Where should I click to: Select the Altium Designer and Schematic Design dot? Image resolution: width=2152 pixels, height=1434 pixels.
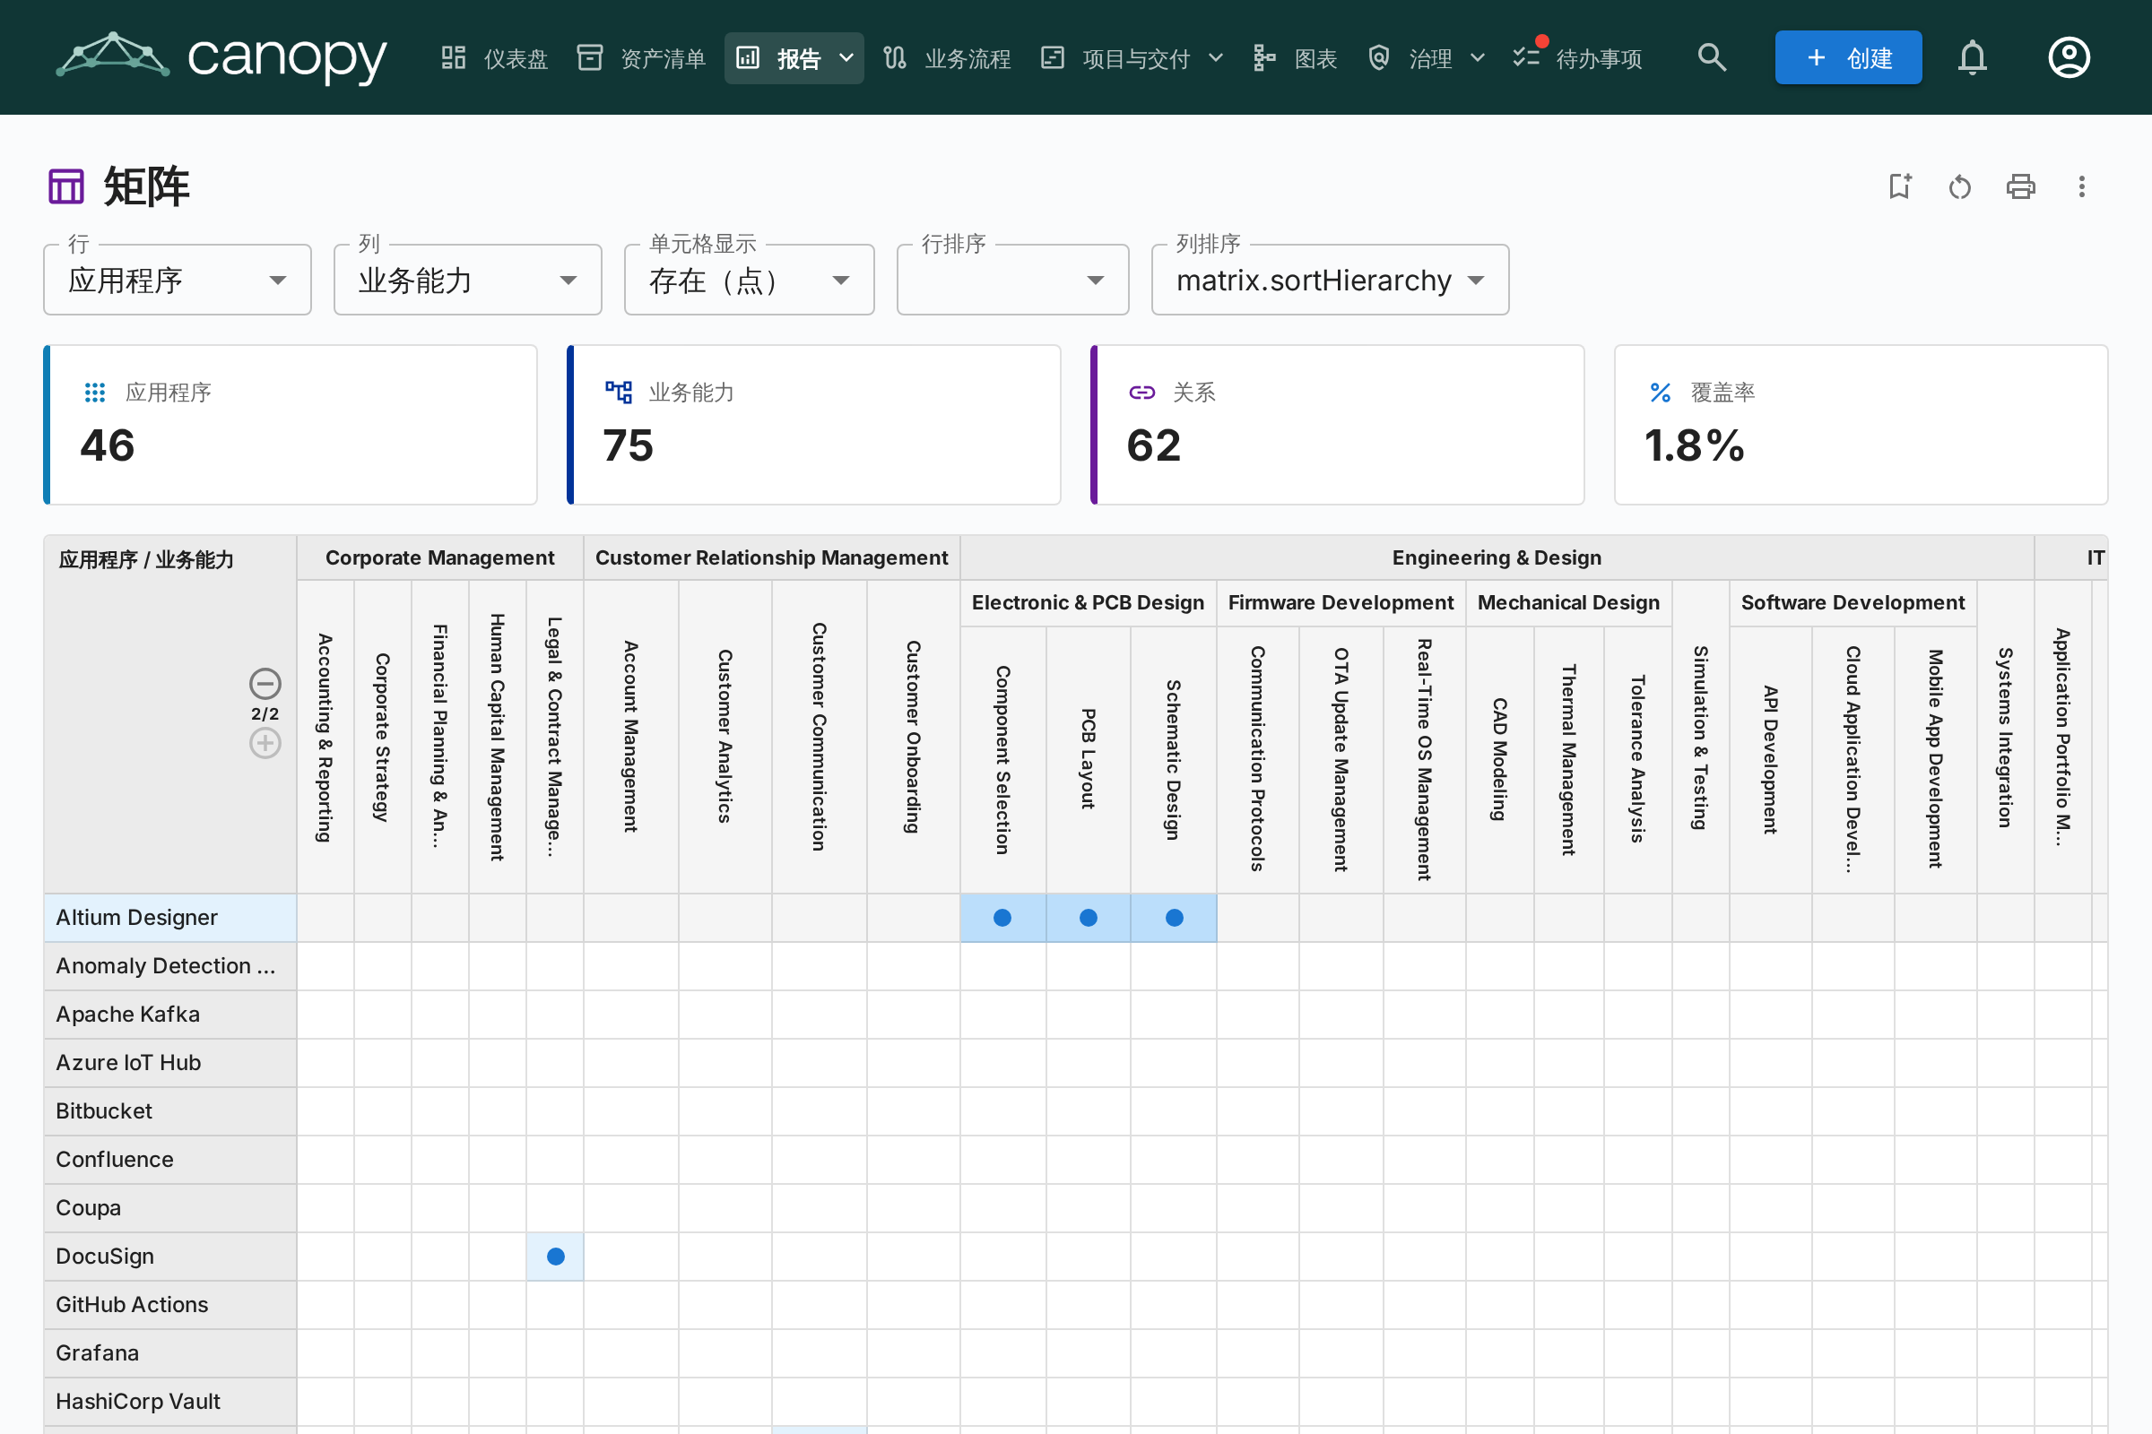[1174, 917]
